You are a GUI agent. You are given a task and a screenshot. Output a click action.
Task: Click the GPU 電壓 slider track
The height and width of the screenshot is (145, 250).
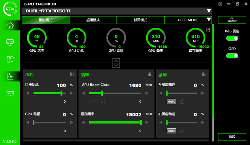tap(49, 122)
